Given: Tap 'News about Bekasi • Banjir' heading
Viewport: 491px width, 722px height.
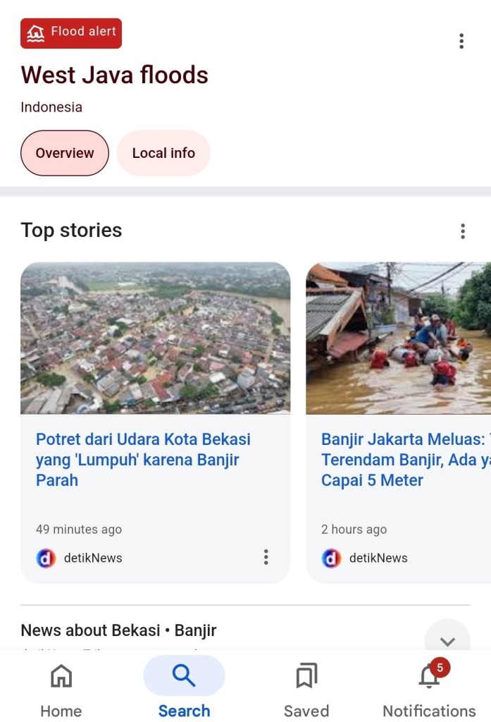Looking at the screenshot, I should (118, 630).
